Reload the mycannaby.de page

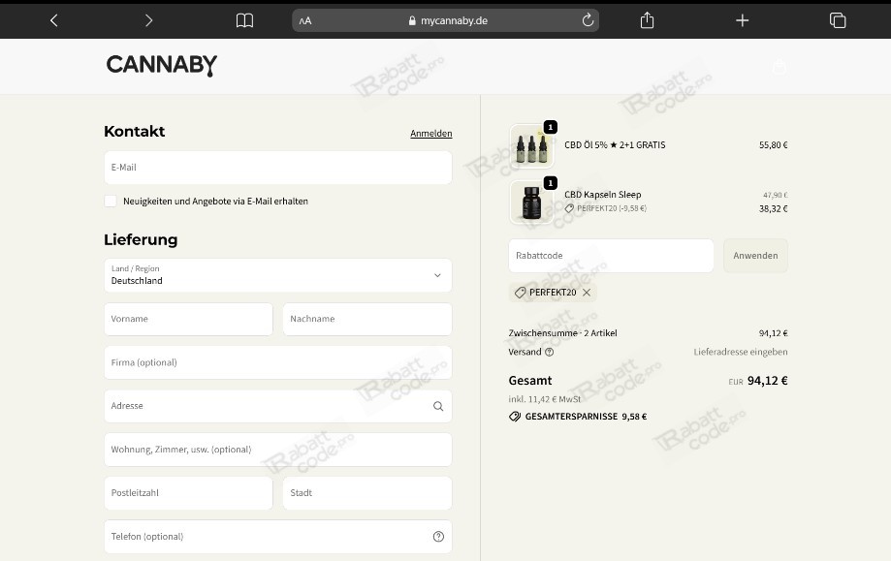click(588, 20)
